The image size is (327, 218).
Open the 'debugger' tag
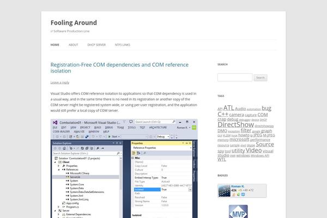(x=245, y=120)
